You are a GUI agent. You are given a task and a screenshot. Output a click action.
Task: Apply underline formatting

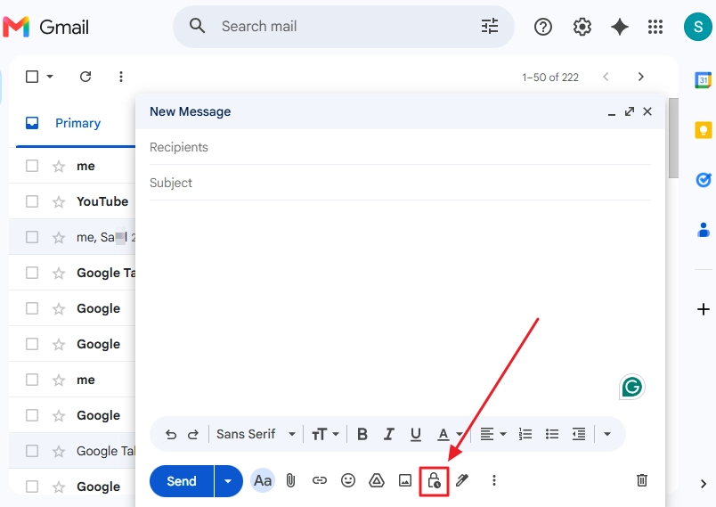(416, 434)
